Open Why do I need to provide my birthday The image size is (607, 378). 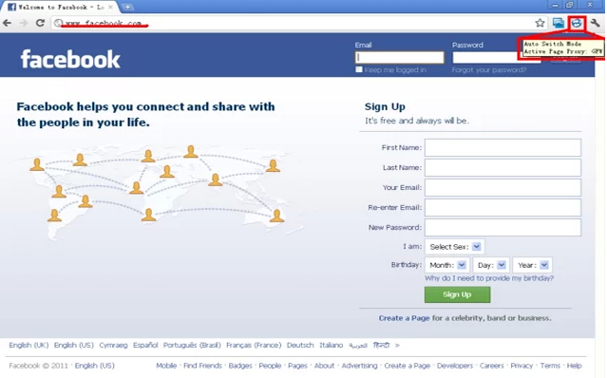pyautogui.click(x=489, y=278)
